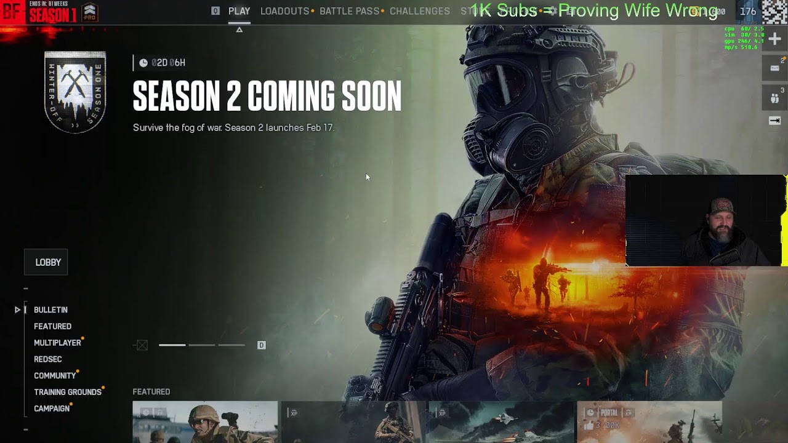This screenshot has width=788, height=443.
Task: Click the player level 176 badge
Action: tap(748, 11)
